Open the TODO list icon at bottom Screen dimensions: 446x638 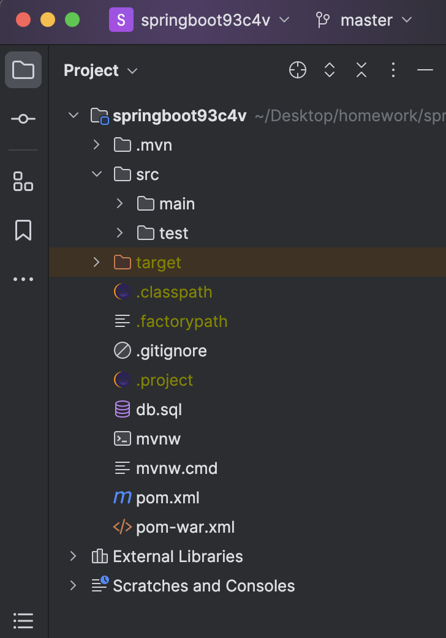click(x=23, y=620)
